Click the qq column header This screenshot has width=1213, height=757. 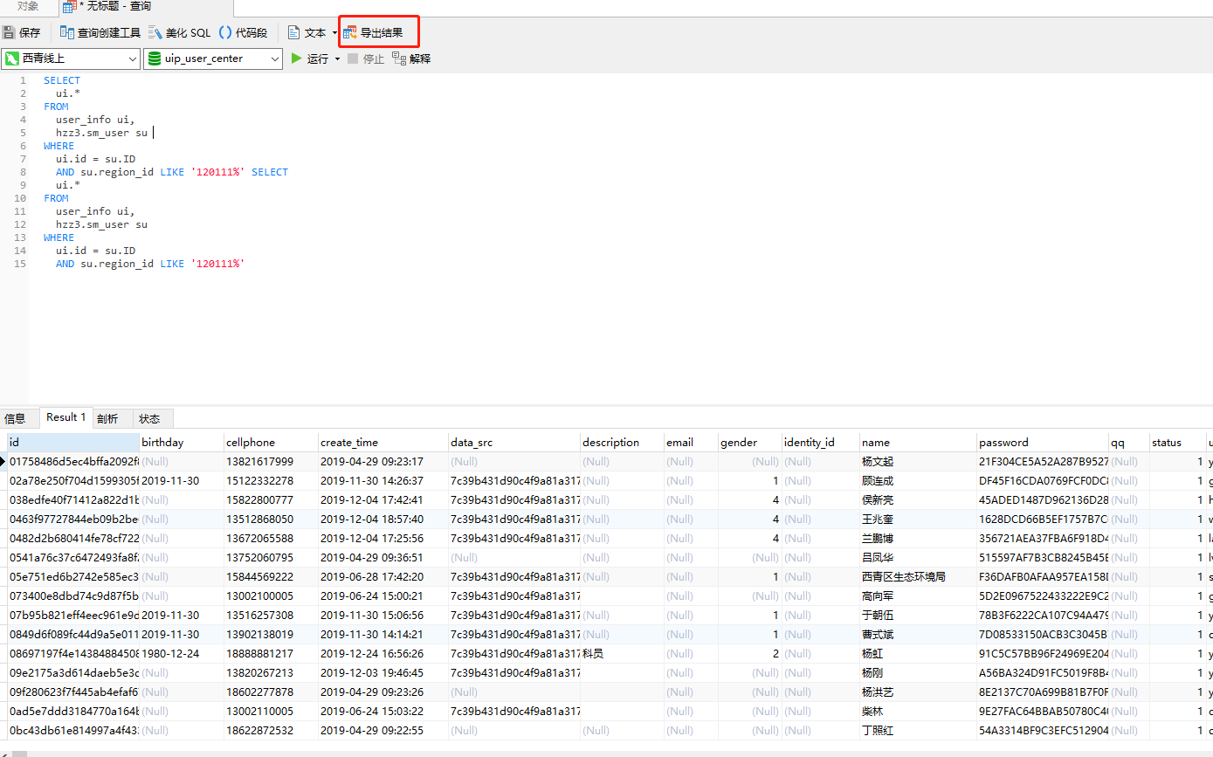tap(1129, 443)
